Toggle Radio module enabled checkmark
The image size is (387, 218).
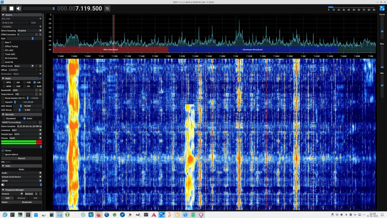[x=40, y=78]
